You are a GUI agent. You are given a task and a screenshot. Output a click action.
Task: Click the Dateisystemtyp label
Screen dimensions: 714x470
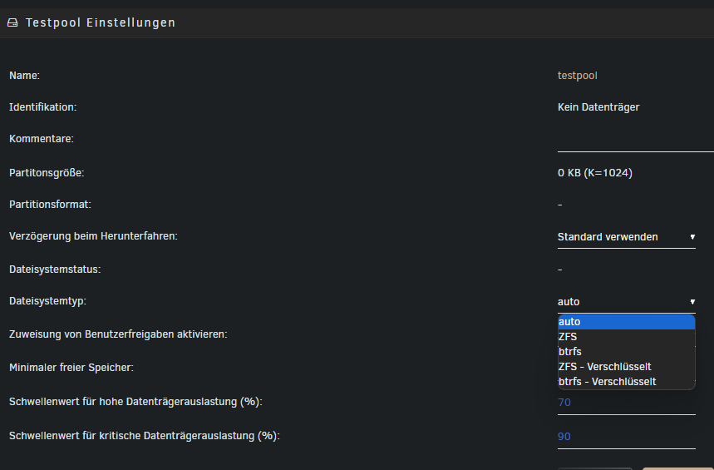pyautogui.click(x=48, y=301)
